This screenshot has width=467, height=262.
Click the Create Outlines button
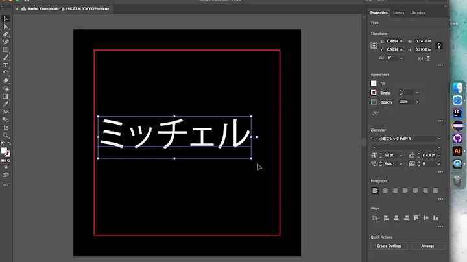(x=389, y=246)
